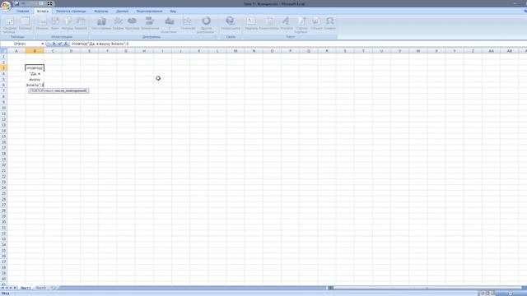Insert a Signature line (Строка подписи)
527x296 pixels.
tap(301, 25)
